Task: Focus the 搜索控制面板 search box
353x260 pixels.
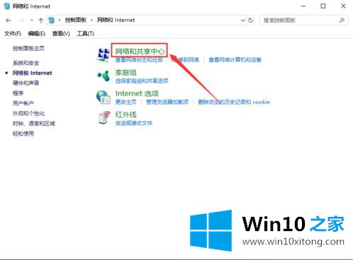Action: pyautogui.click(x=303, y=20)
